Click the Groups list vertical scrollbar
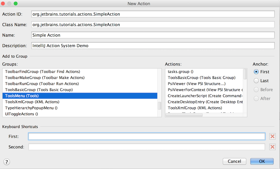The width and height of the screenshot is (280, 169). tap(159, 105)
